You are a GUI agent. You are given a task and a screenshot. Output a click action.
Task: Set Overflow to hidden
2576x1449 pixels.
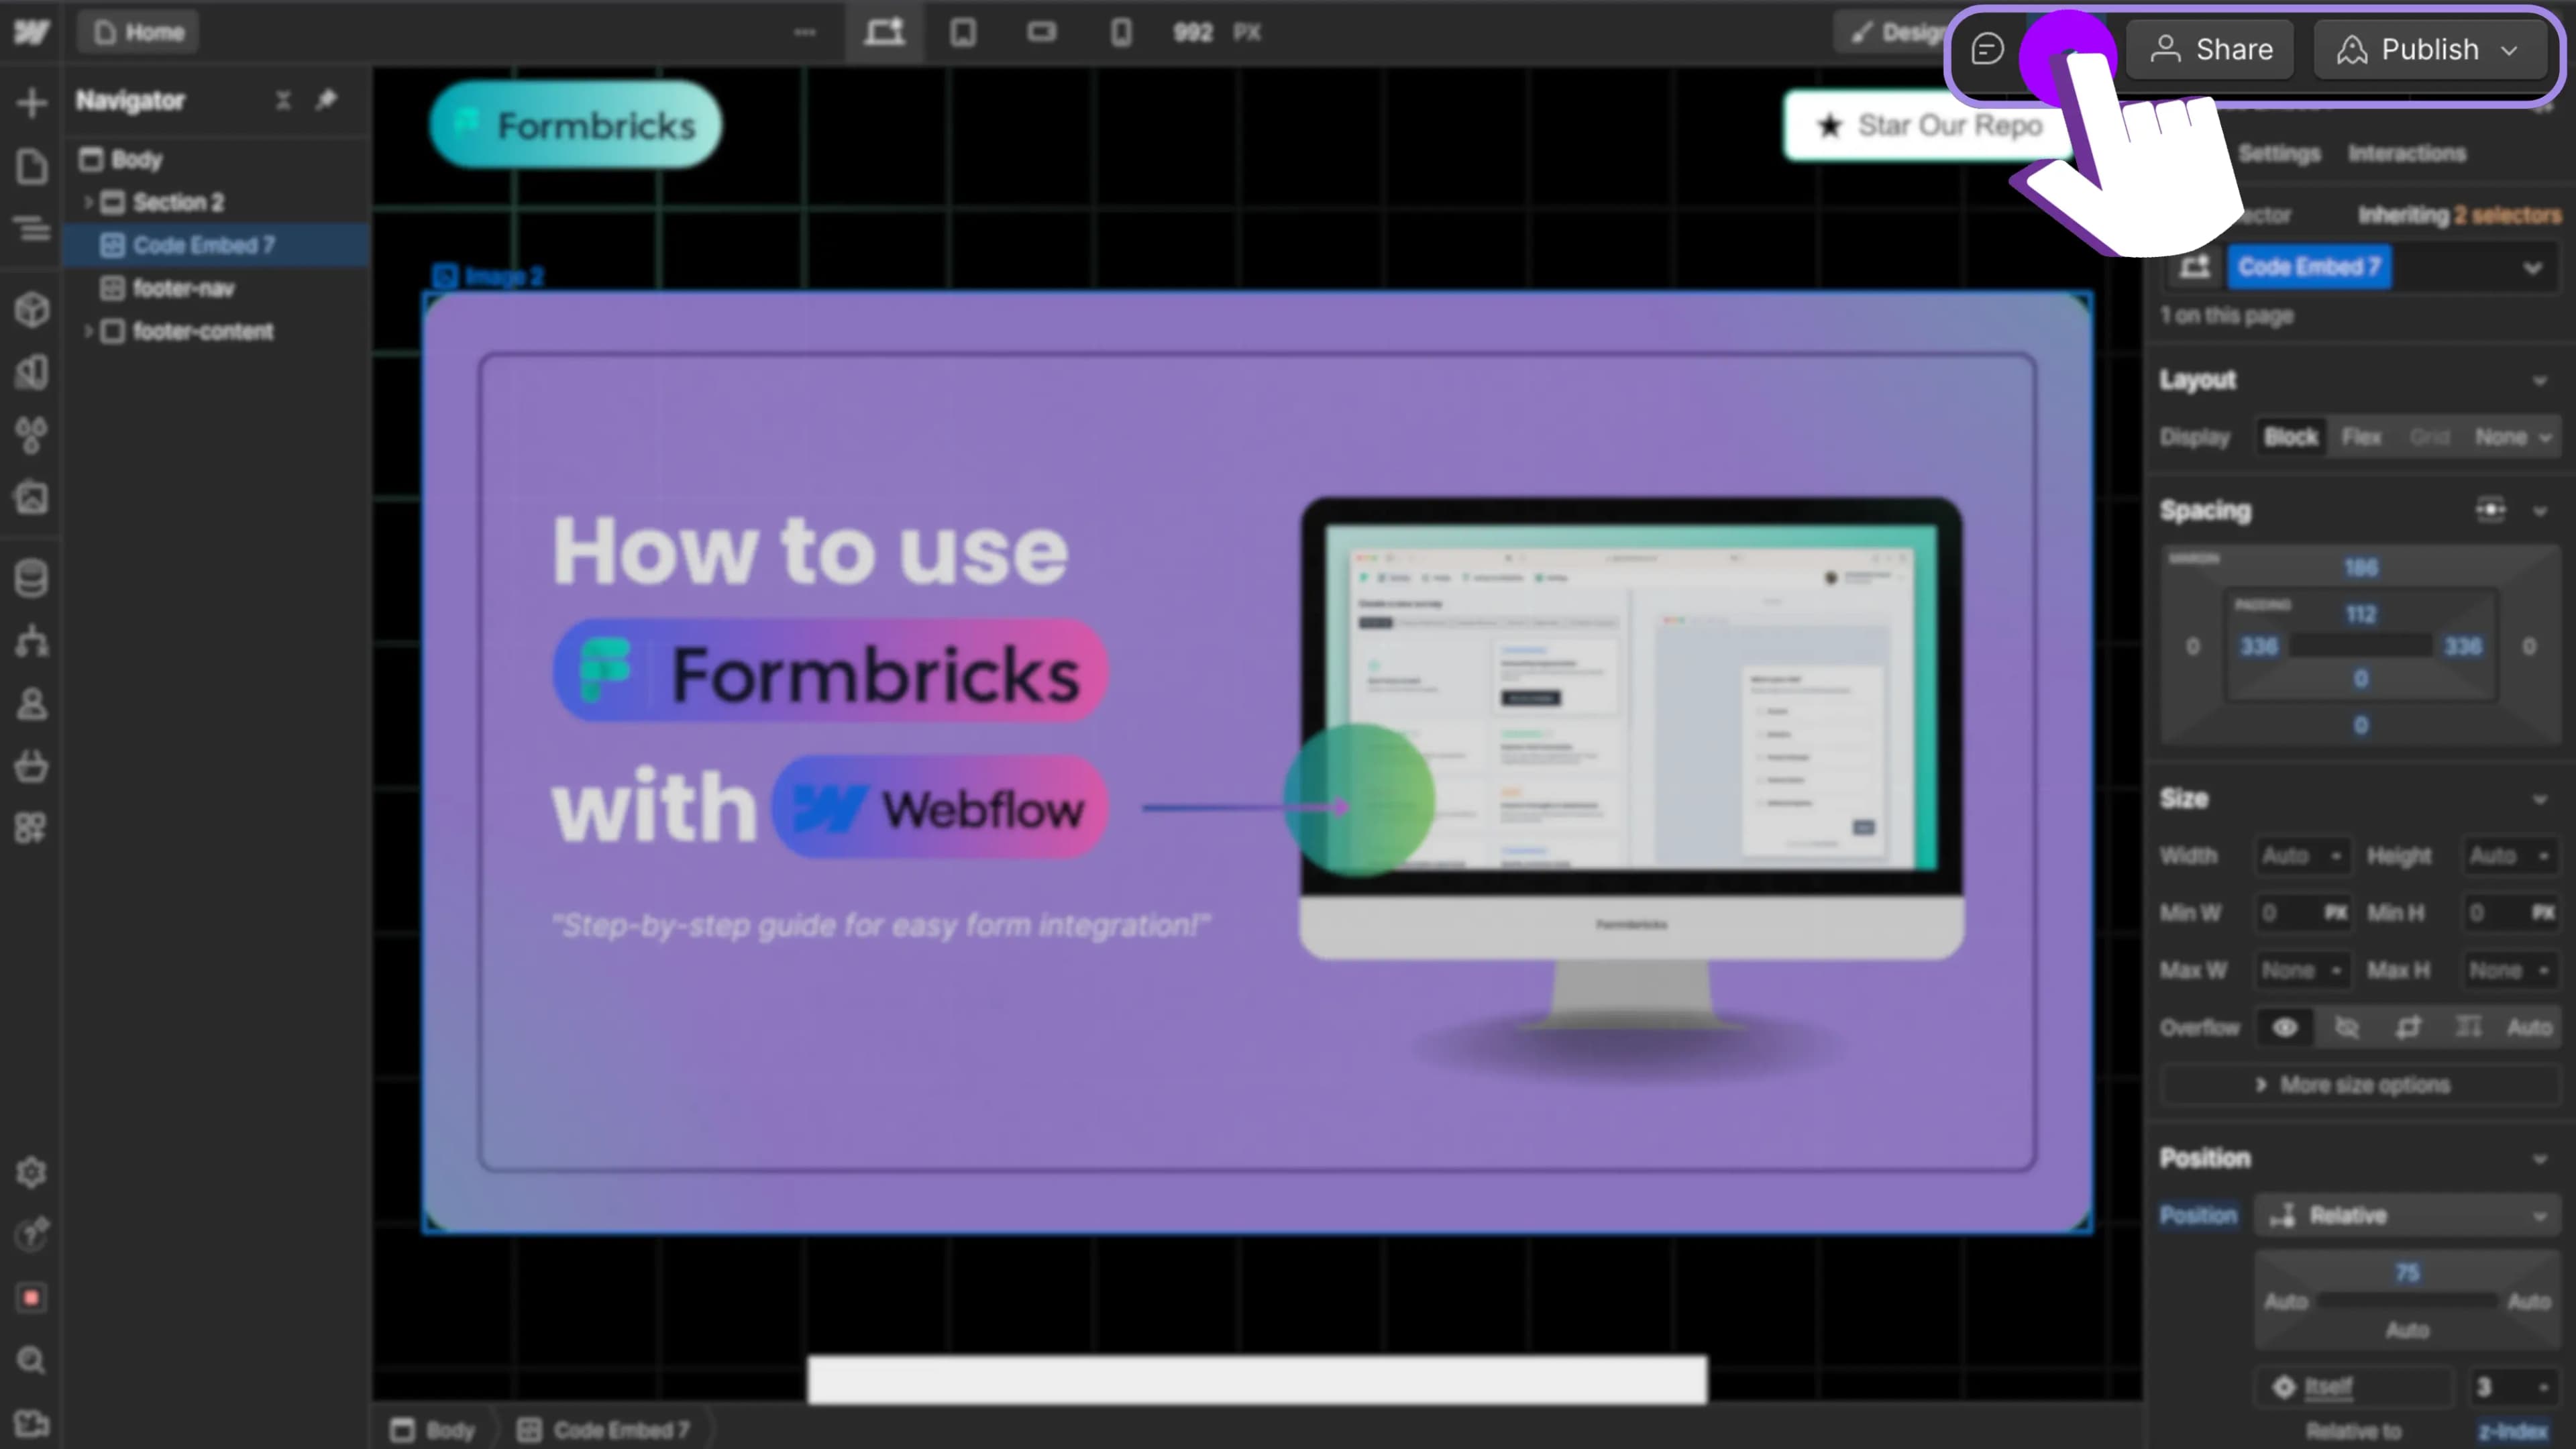coord(2346,1027)
